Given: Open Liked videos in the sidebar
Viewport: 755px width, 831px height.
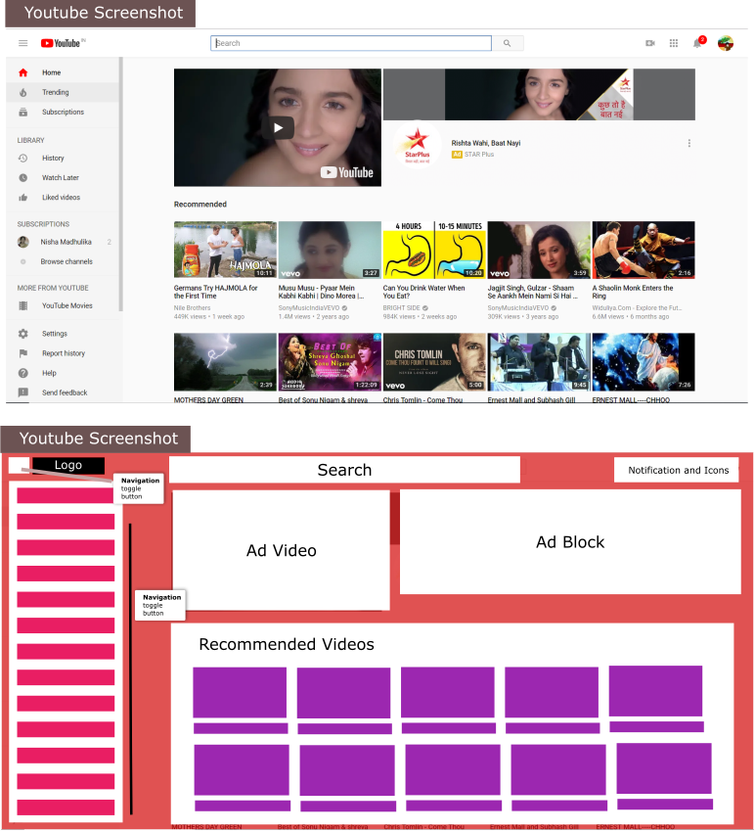Looking at the screenshot, I should [x=65, y=197].
